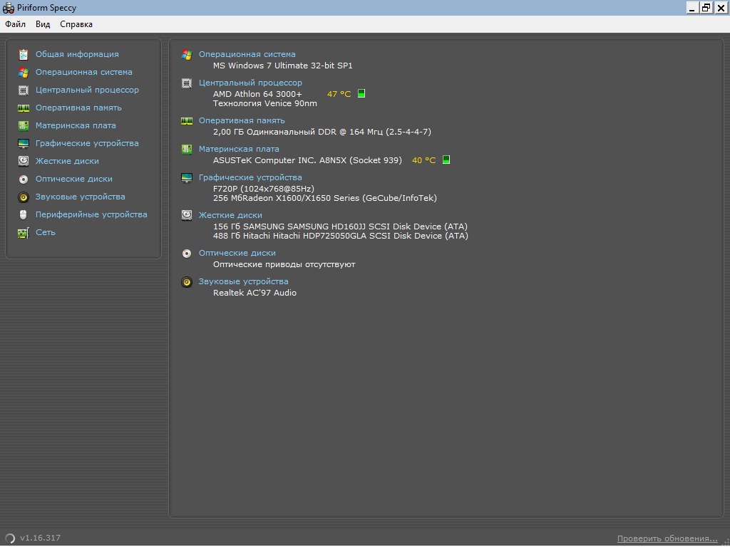Click the RAM icon in summary panel
730x547 pixels.
pos(187,121)
